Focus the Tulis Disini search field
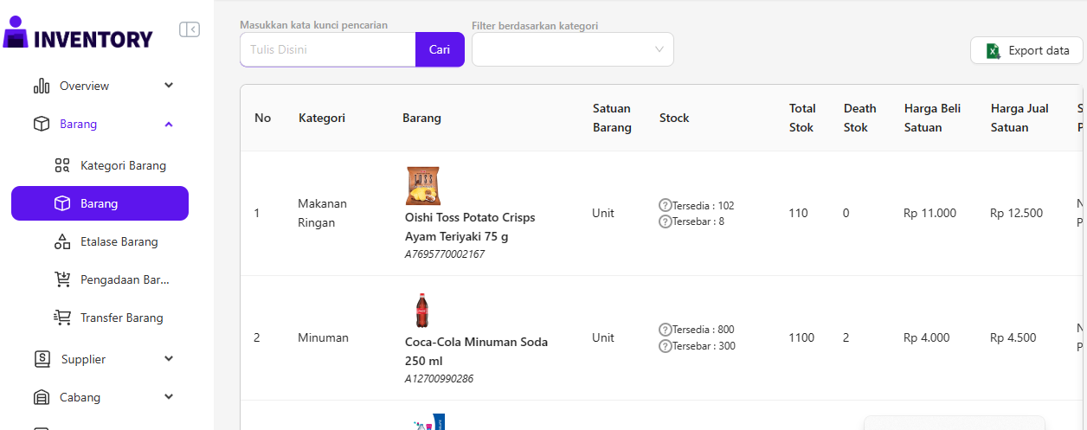 (x=328, y=49)
